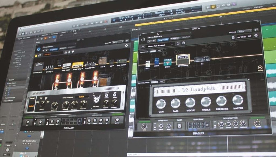The width and height of the screenshot is (276, 157).
Task: Click the link icon in BIAS AMP header
Action: 127,41
